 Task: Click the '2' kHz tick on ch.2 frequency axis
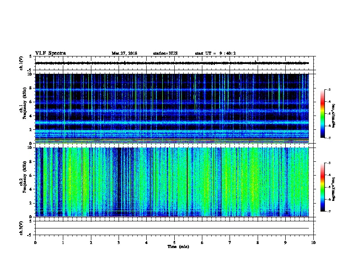coord(31,203)
